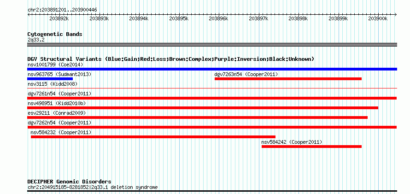Click the blue nsv1001799 gain variant bar
The height and width of the screenshot is (194, 410).
pos(212,69)
